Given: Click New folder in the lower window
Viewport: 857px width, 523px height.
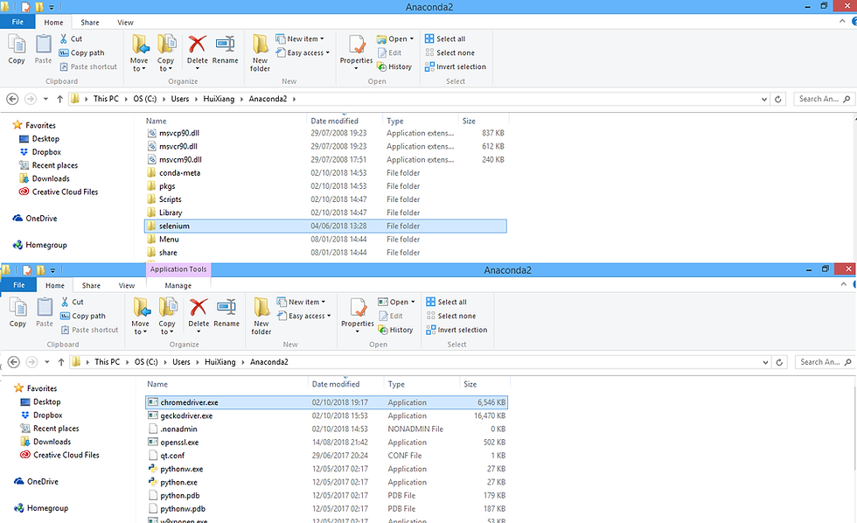Looking at the screenshot, I should click(x=261, y=317).
